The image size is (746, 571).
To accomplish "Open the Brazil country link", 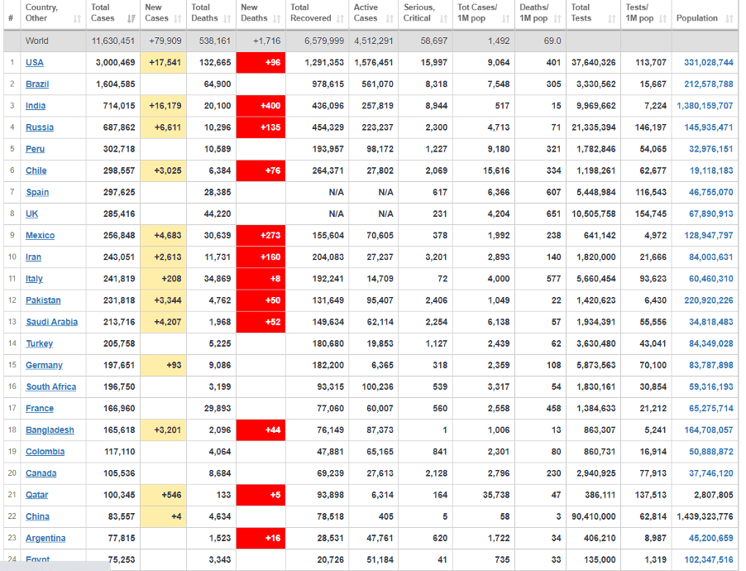I will [37, 84].
